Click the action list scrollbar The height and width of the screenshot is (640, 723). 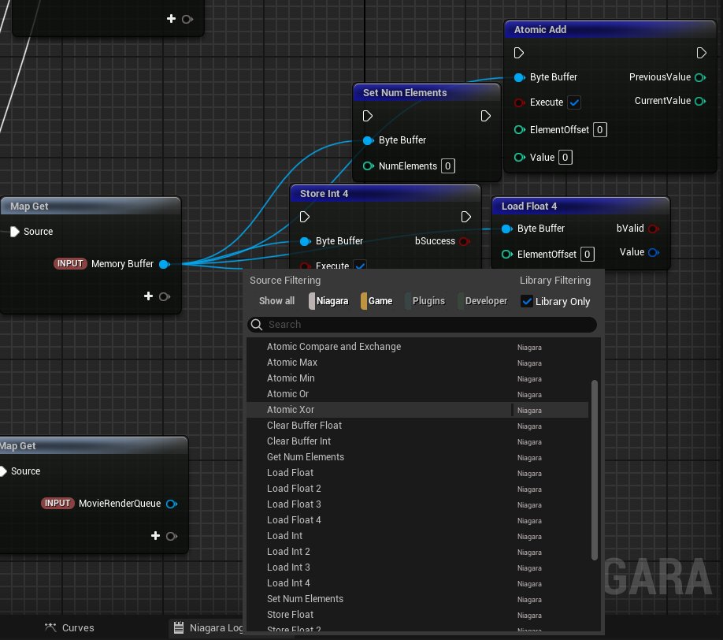point(595,471)
